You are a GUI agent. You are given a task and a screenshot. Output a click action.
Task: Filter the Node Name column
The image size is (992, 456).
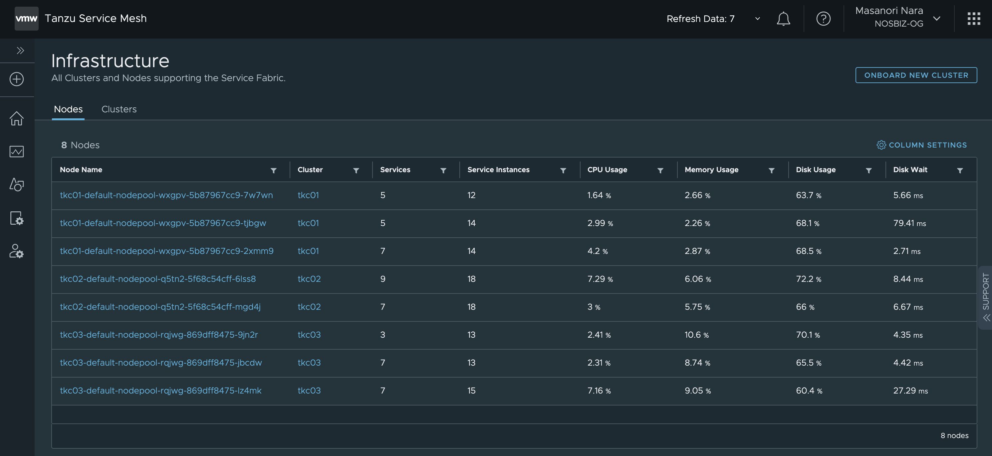point(273,170)
